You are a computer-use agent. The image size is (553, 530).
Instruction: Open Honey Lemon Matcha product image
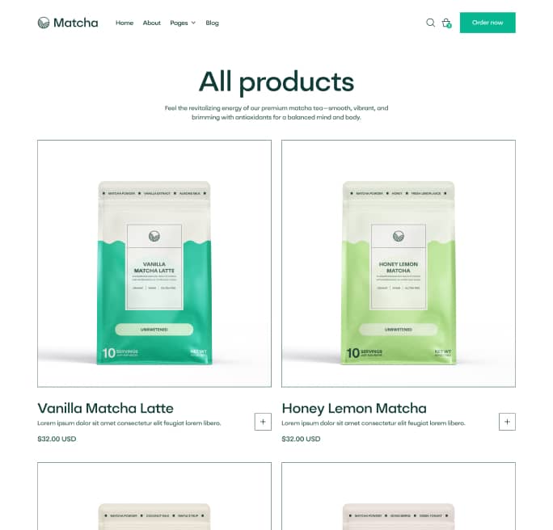pos(399,263)
